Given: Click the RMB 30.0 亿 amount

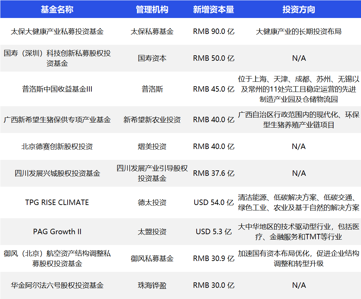Looking at the screenshot, I should tap(214, 285).
